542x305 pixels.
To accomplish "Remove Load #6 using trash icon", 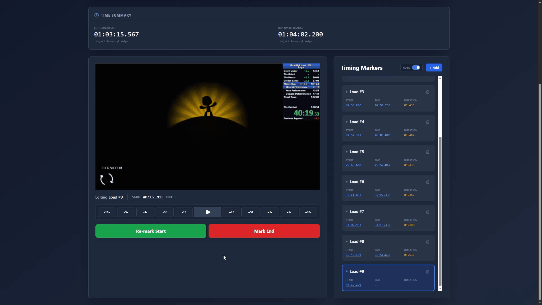I will pyautogui.click(x=428, y=182).
